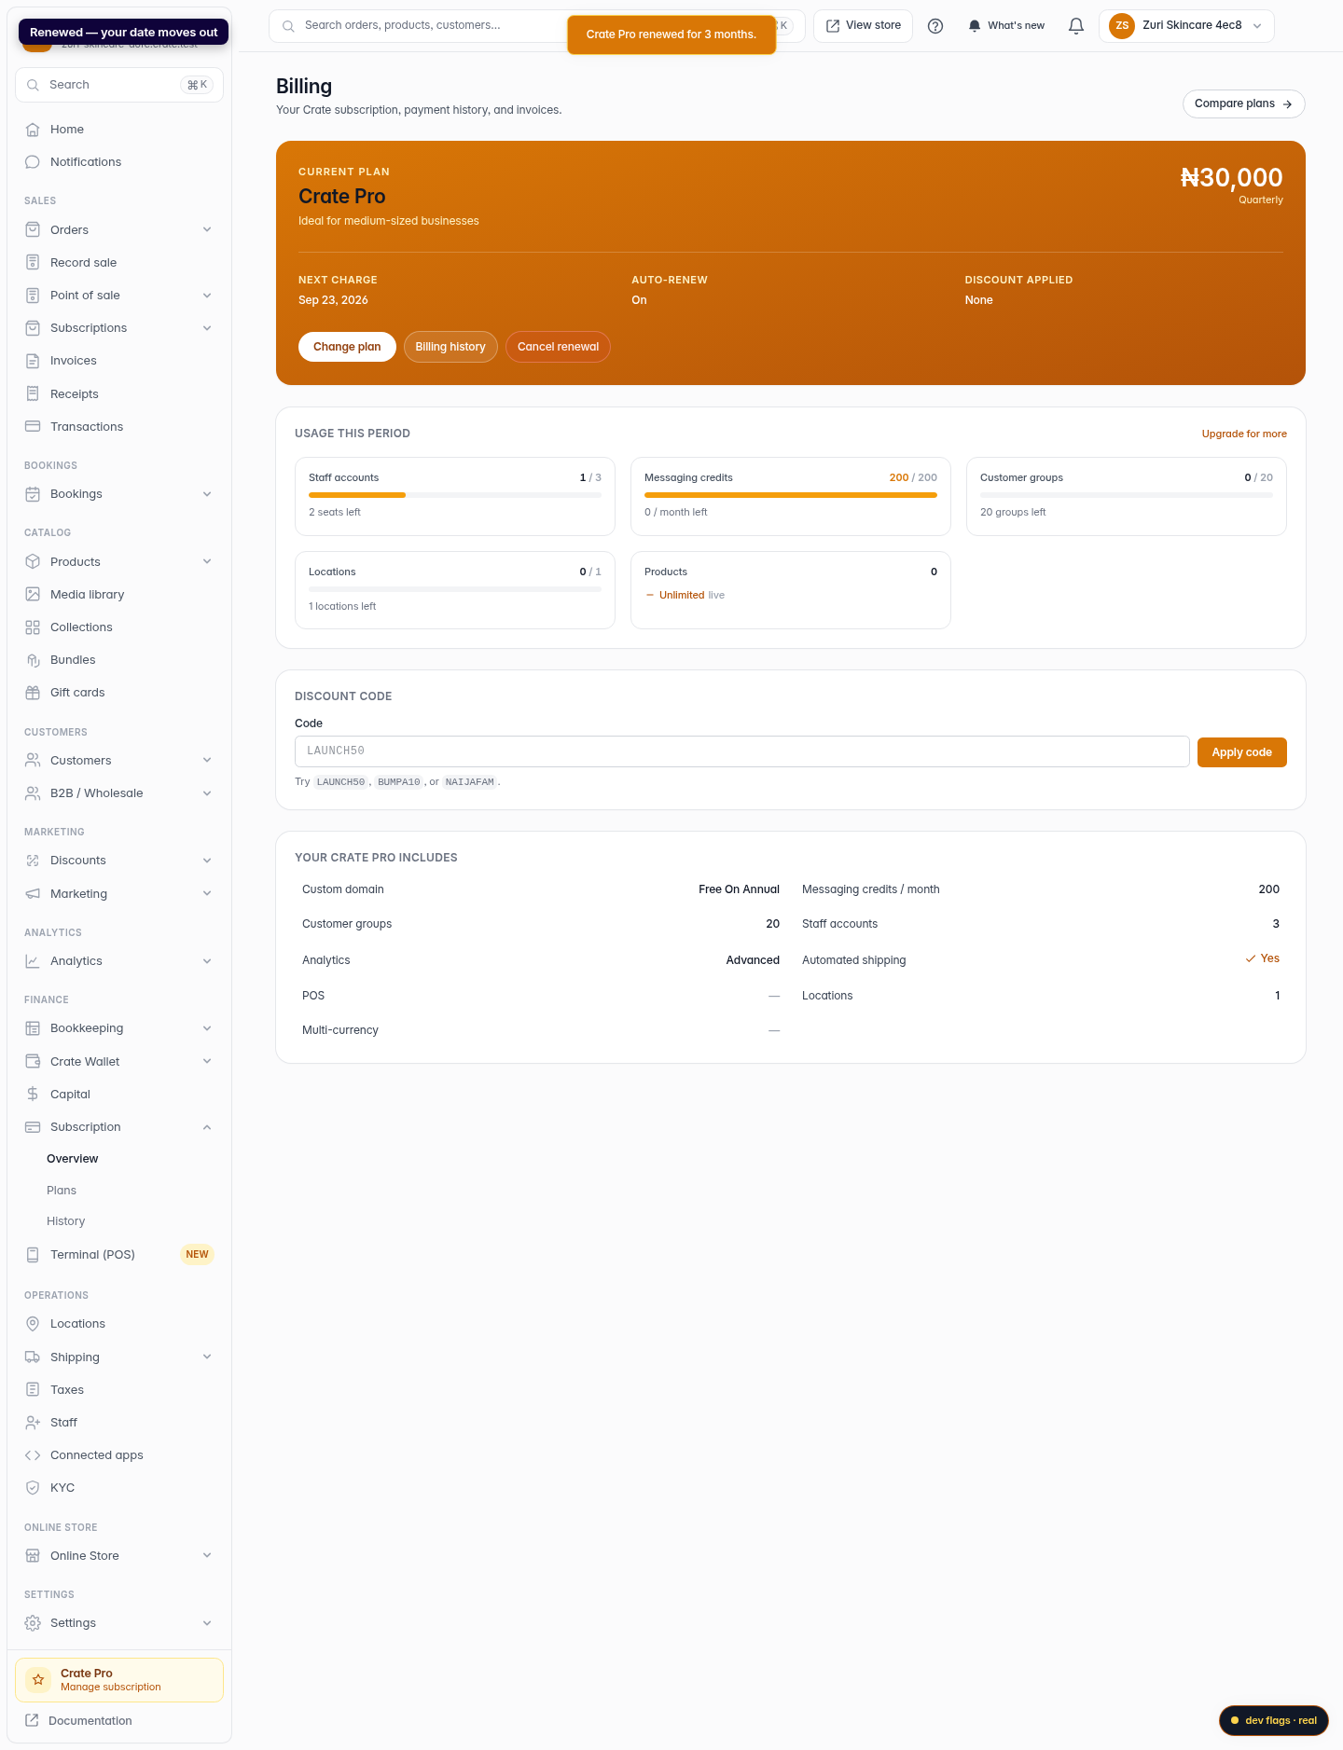The image size is (1343, 1750).
Task: Click the Bundles icon
Action: coord(33,660)
